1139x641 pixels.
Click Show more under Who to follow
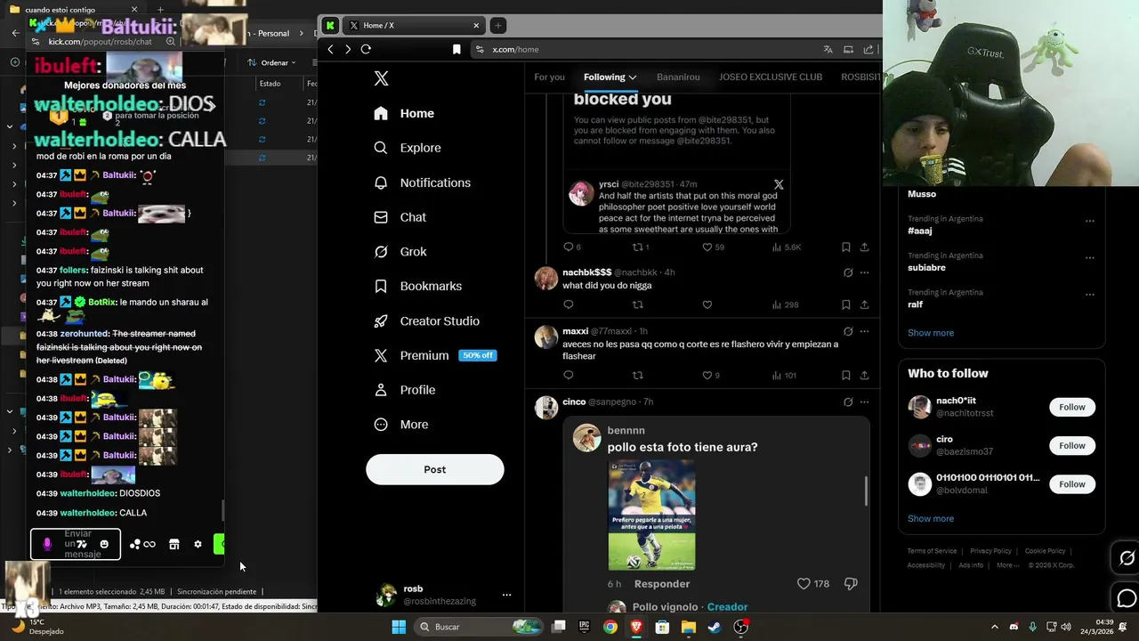coord(931,518)
